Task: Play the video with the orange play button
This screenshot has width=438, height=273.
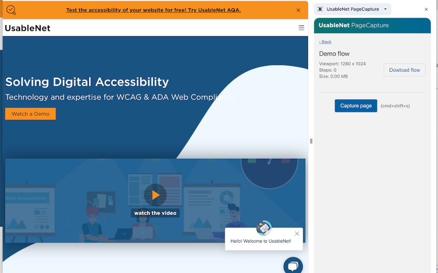Action: pos(155,195)
